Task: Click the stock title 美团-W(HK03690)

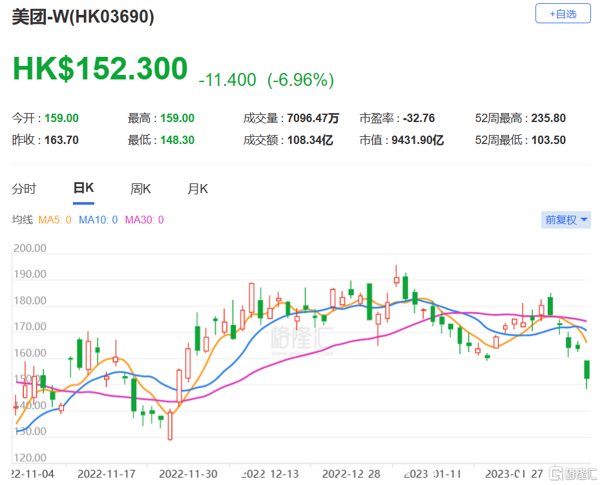Action: coord(83,17)
